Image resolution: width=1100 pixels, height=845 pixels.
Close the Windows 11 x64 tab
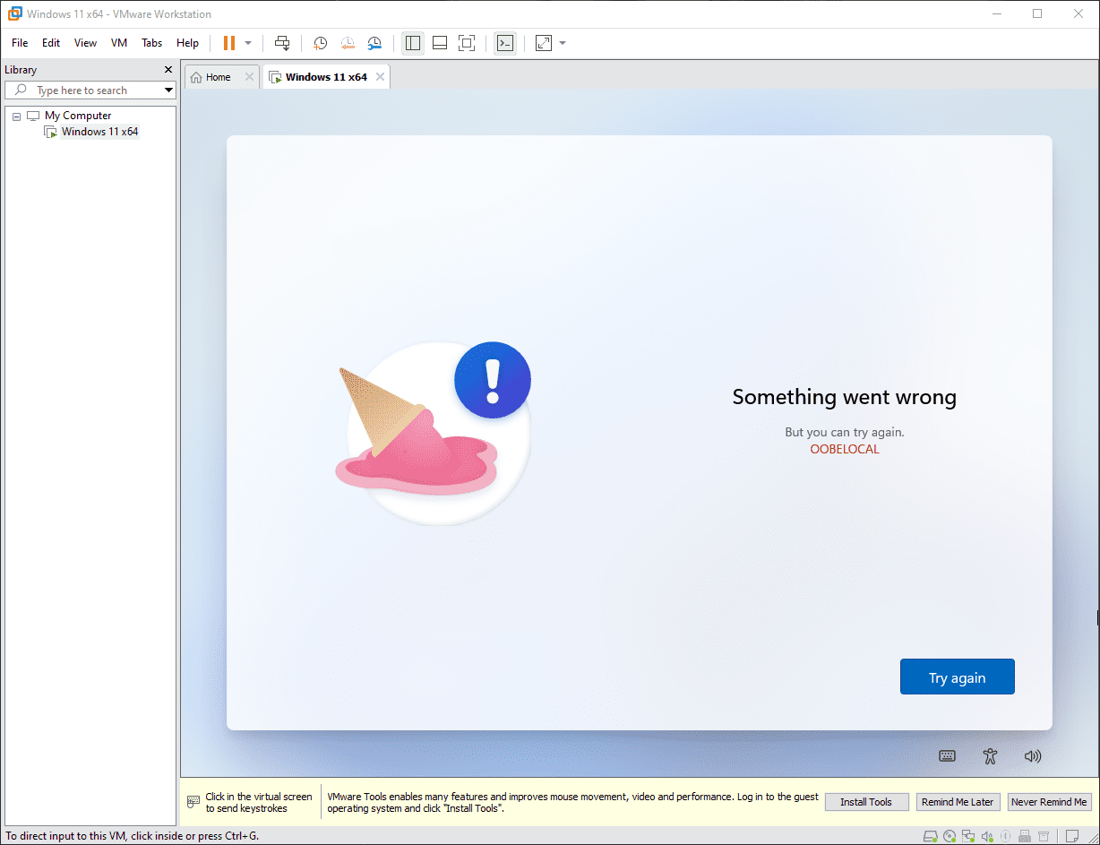tap(380, 77)
